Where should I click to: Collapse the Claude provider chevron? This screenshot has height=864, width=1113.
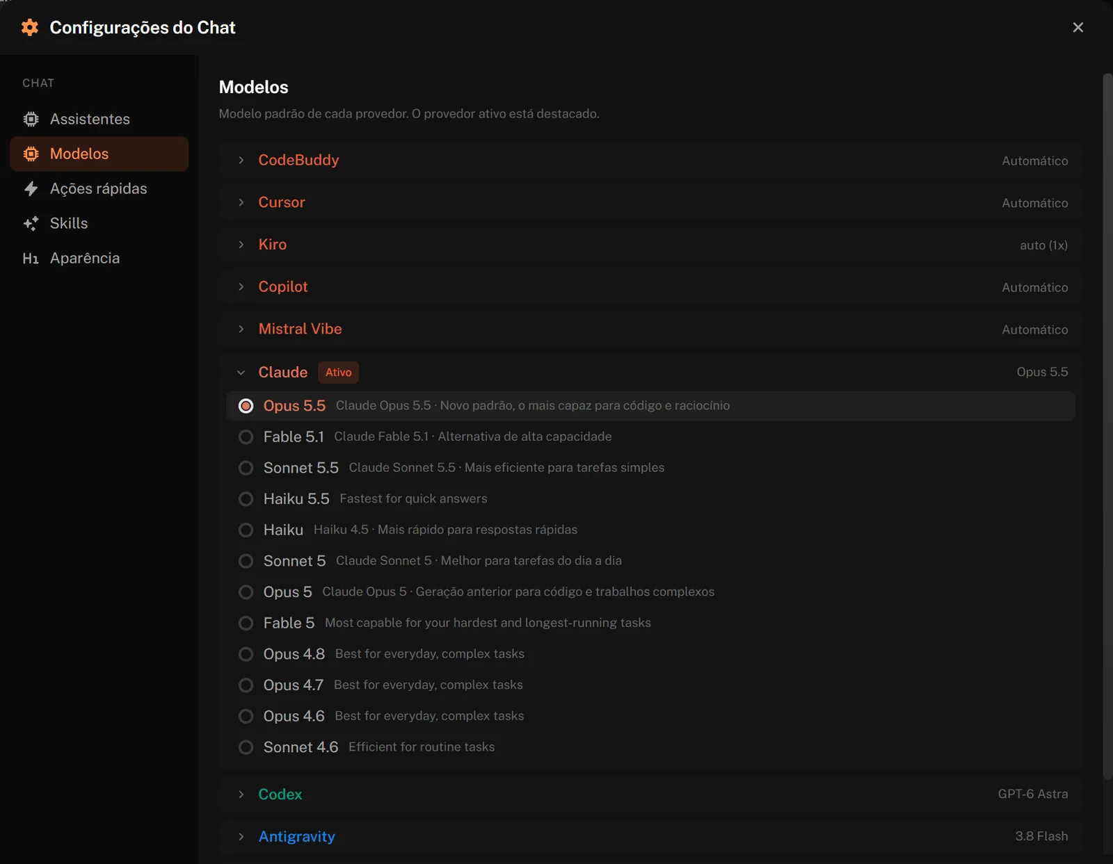point(241,373)
